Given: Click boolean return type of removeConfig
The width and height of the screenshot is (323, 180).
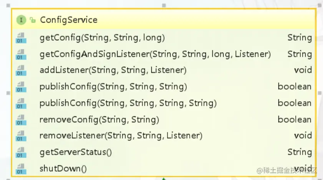Looking at the screenshot, I should click(294, 119).
